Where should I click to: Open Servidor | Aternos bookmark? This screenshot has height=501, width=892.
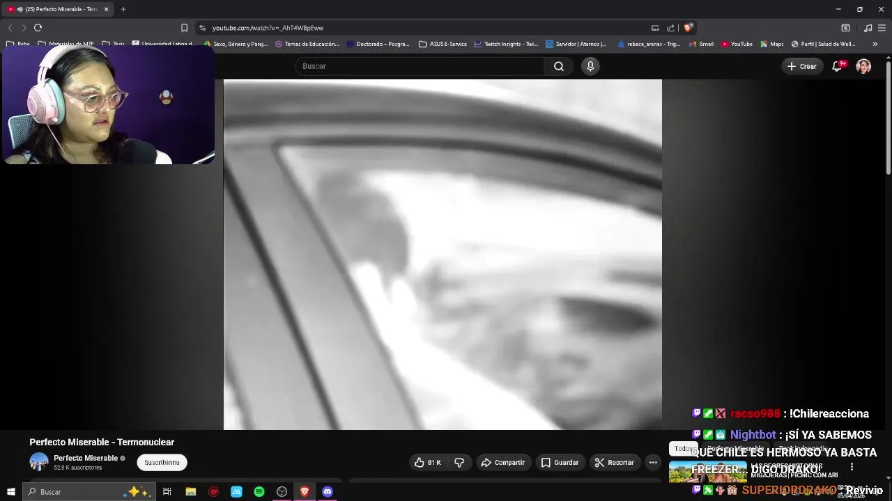576,44
